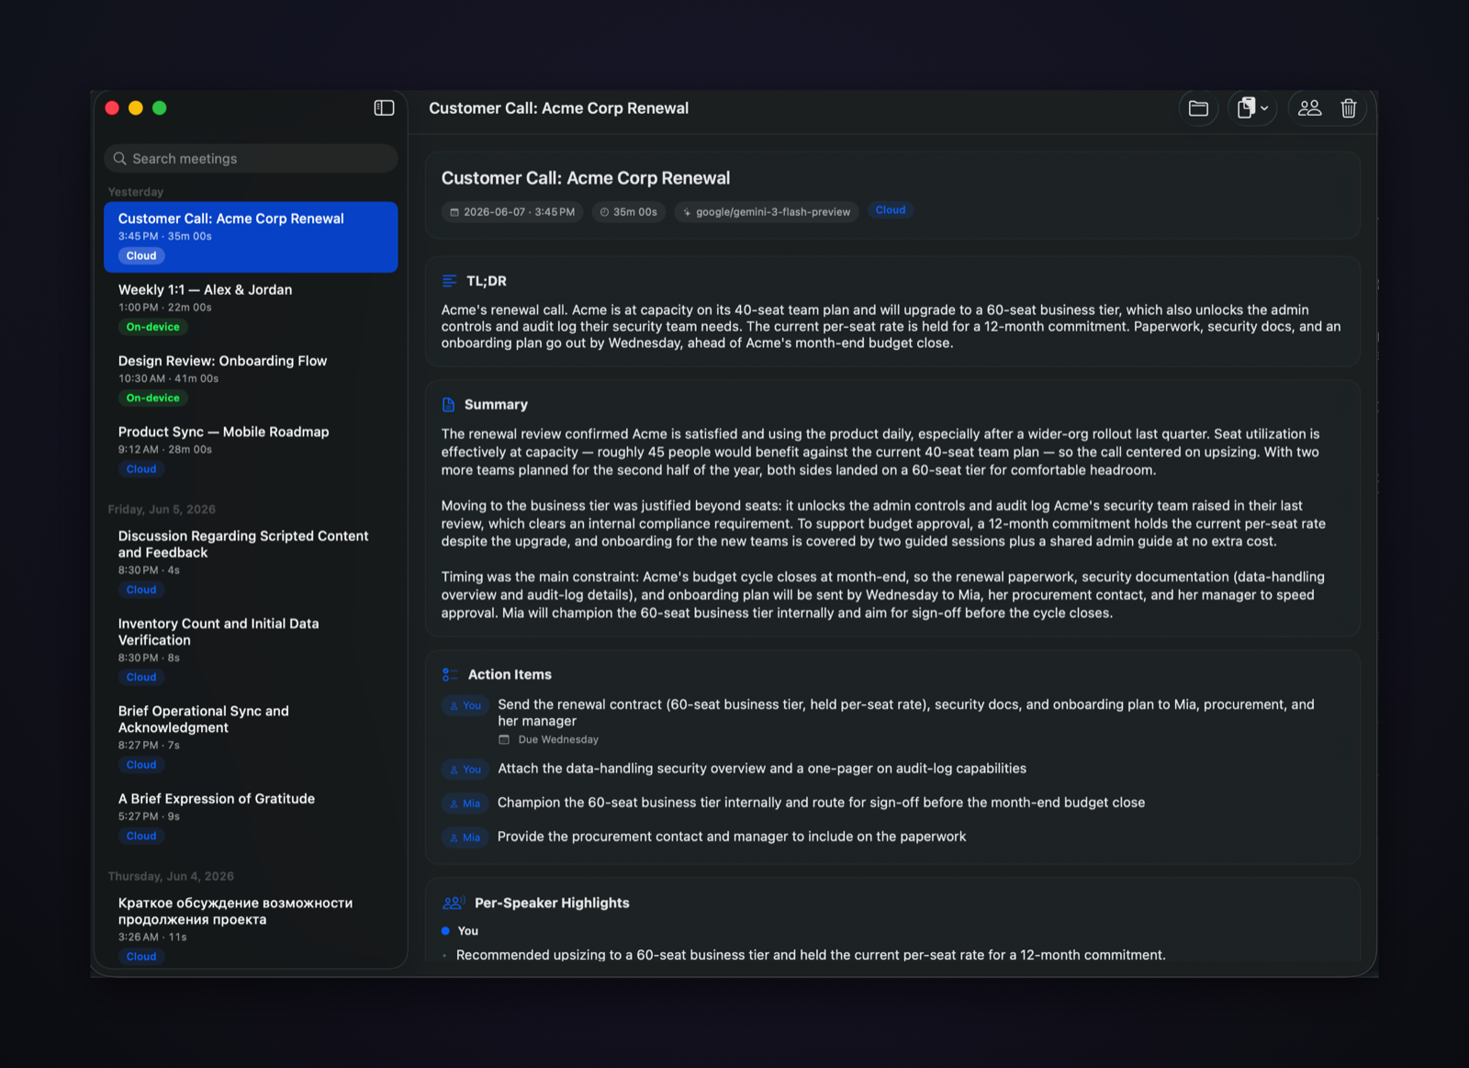The width and height of the screenshot is (1469, 1068).
Task: Click Cloud badge under Inventory Count meeting
Action: click(x=141, y=678)
